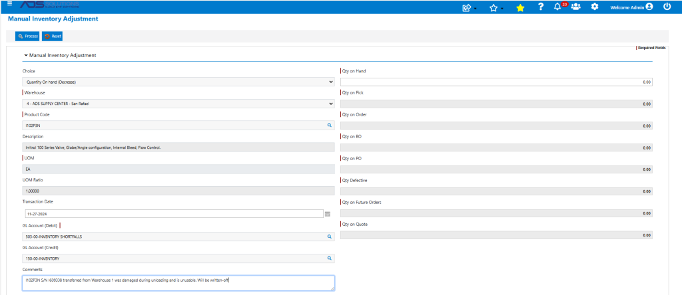Click the users group icon
682x295 pixels.
click(x=576, y=7)
